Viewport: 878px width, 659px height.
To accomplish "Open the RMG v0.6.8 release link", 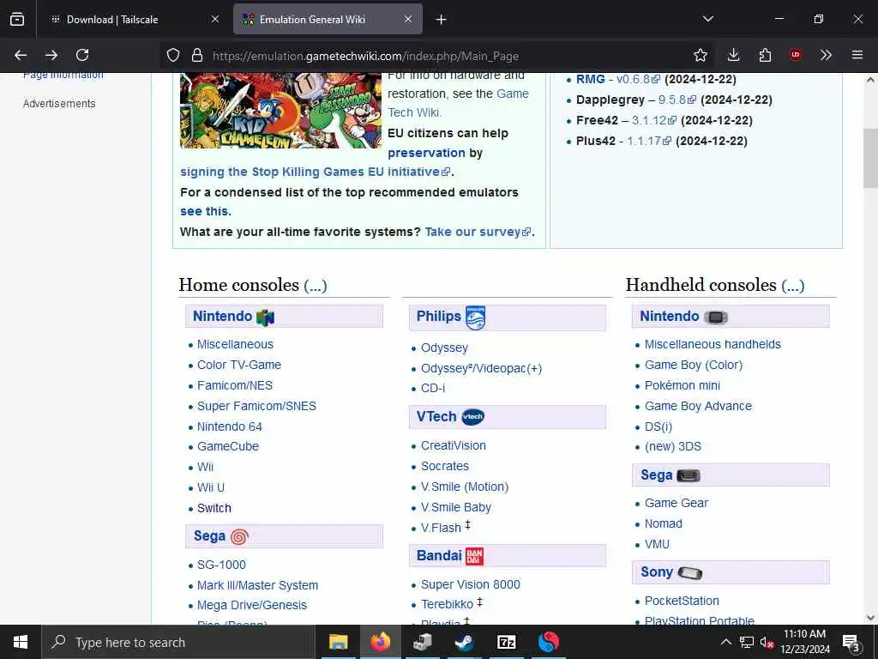I will point(638,80).
